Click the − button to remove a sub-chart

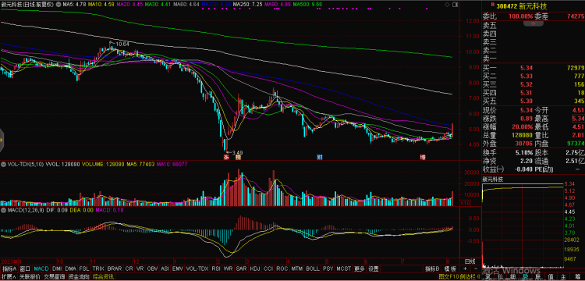click(x=476, y=269)
